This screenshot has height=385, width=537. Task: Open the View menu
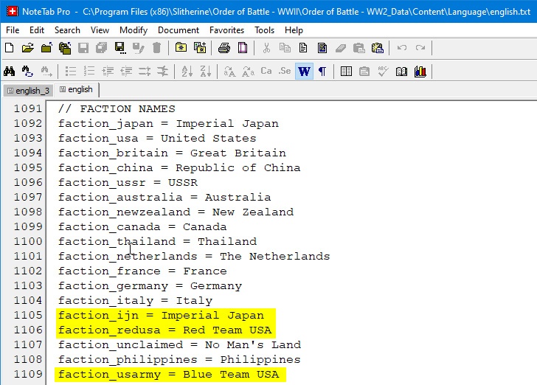pyautogui.click(x=100, y=30)
